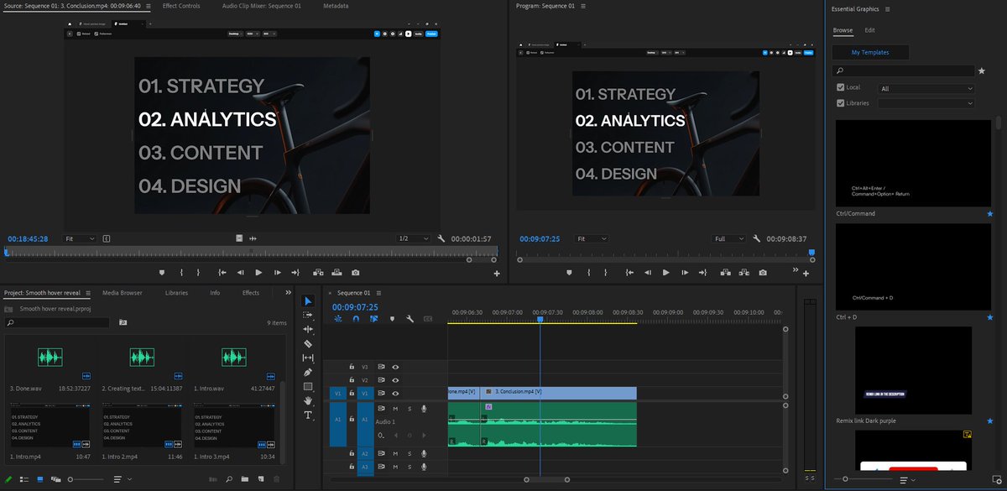Viewport: 1007px width, 491px height.
Task: Select the Hand tool
Action: pyautogui.click(x=307, y=401)
